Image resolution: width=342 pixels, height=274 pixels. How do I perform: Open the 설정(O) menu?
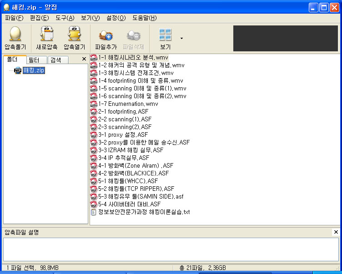pyautogui.click(x=116, y=18)
